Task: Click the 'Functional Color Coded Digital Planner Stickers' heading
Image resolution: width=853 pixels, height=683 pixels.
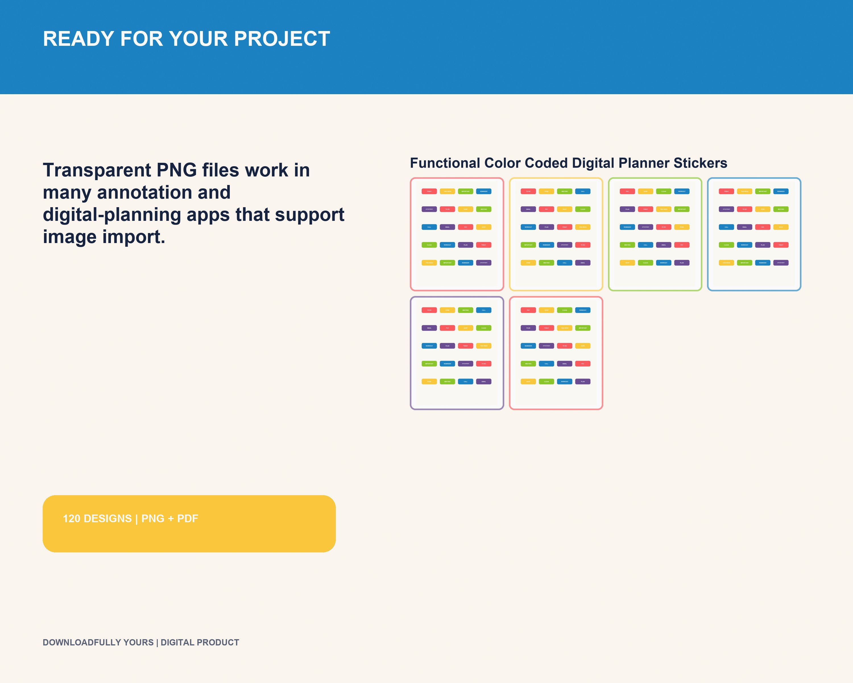Action: (x=569, y=163)
